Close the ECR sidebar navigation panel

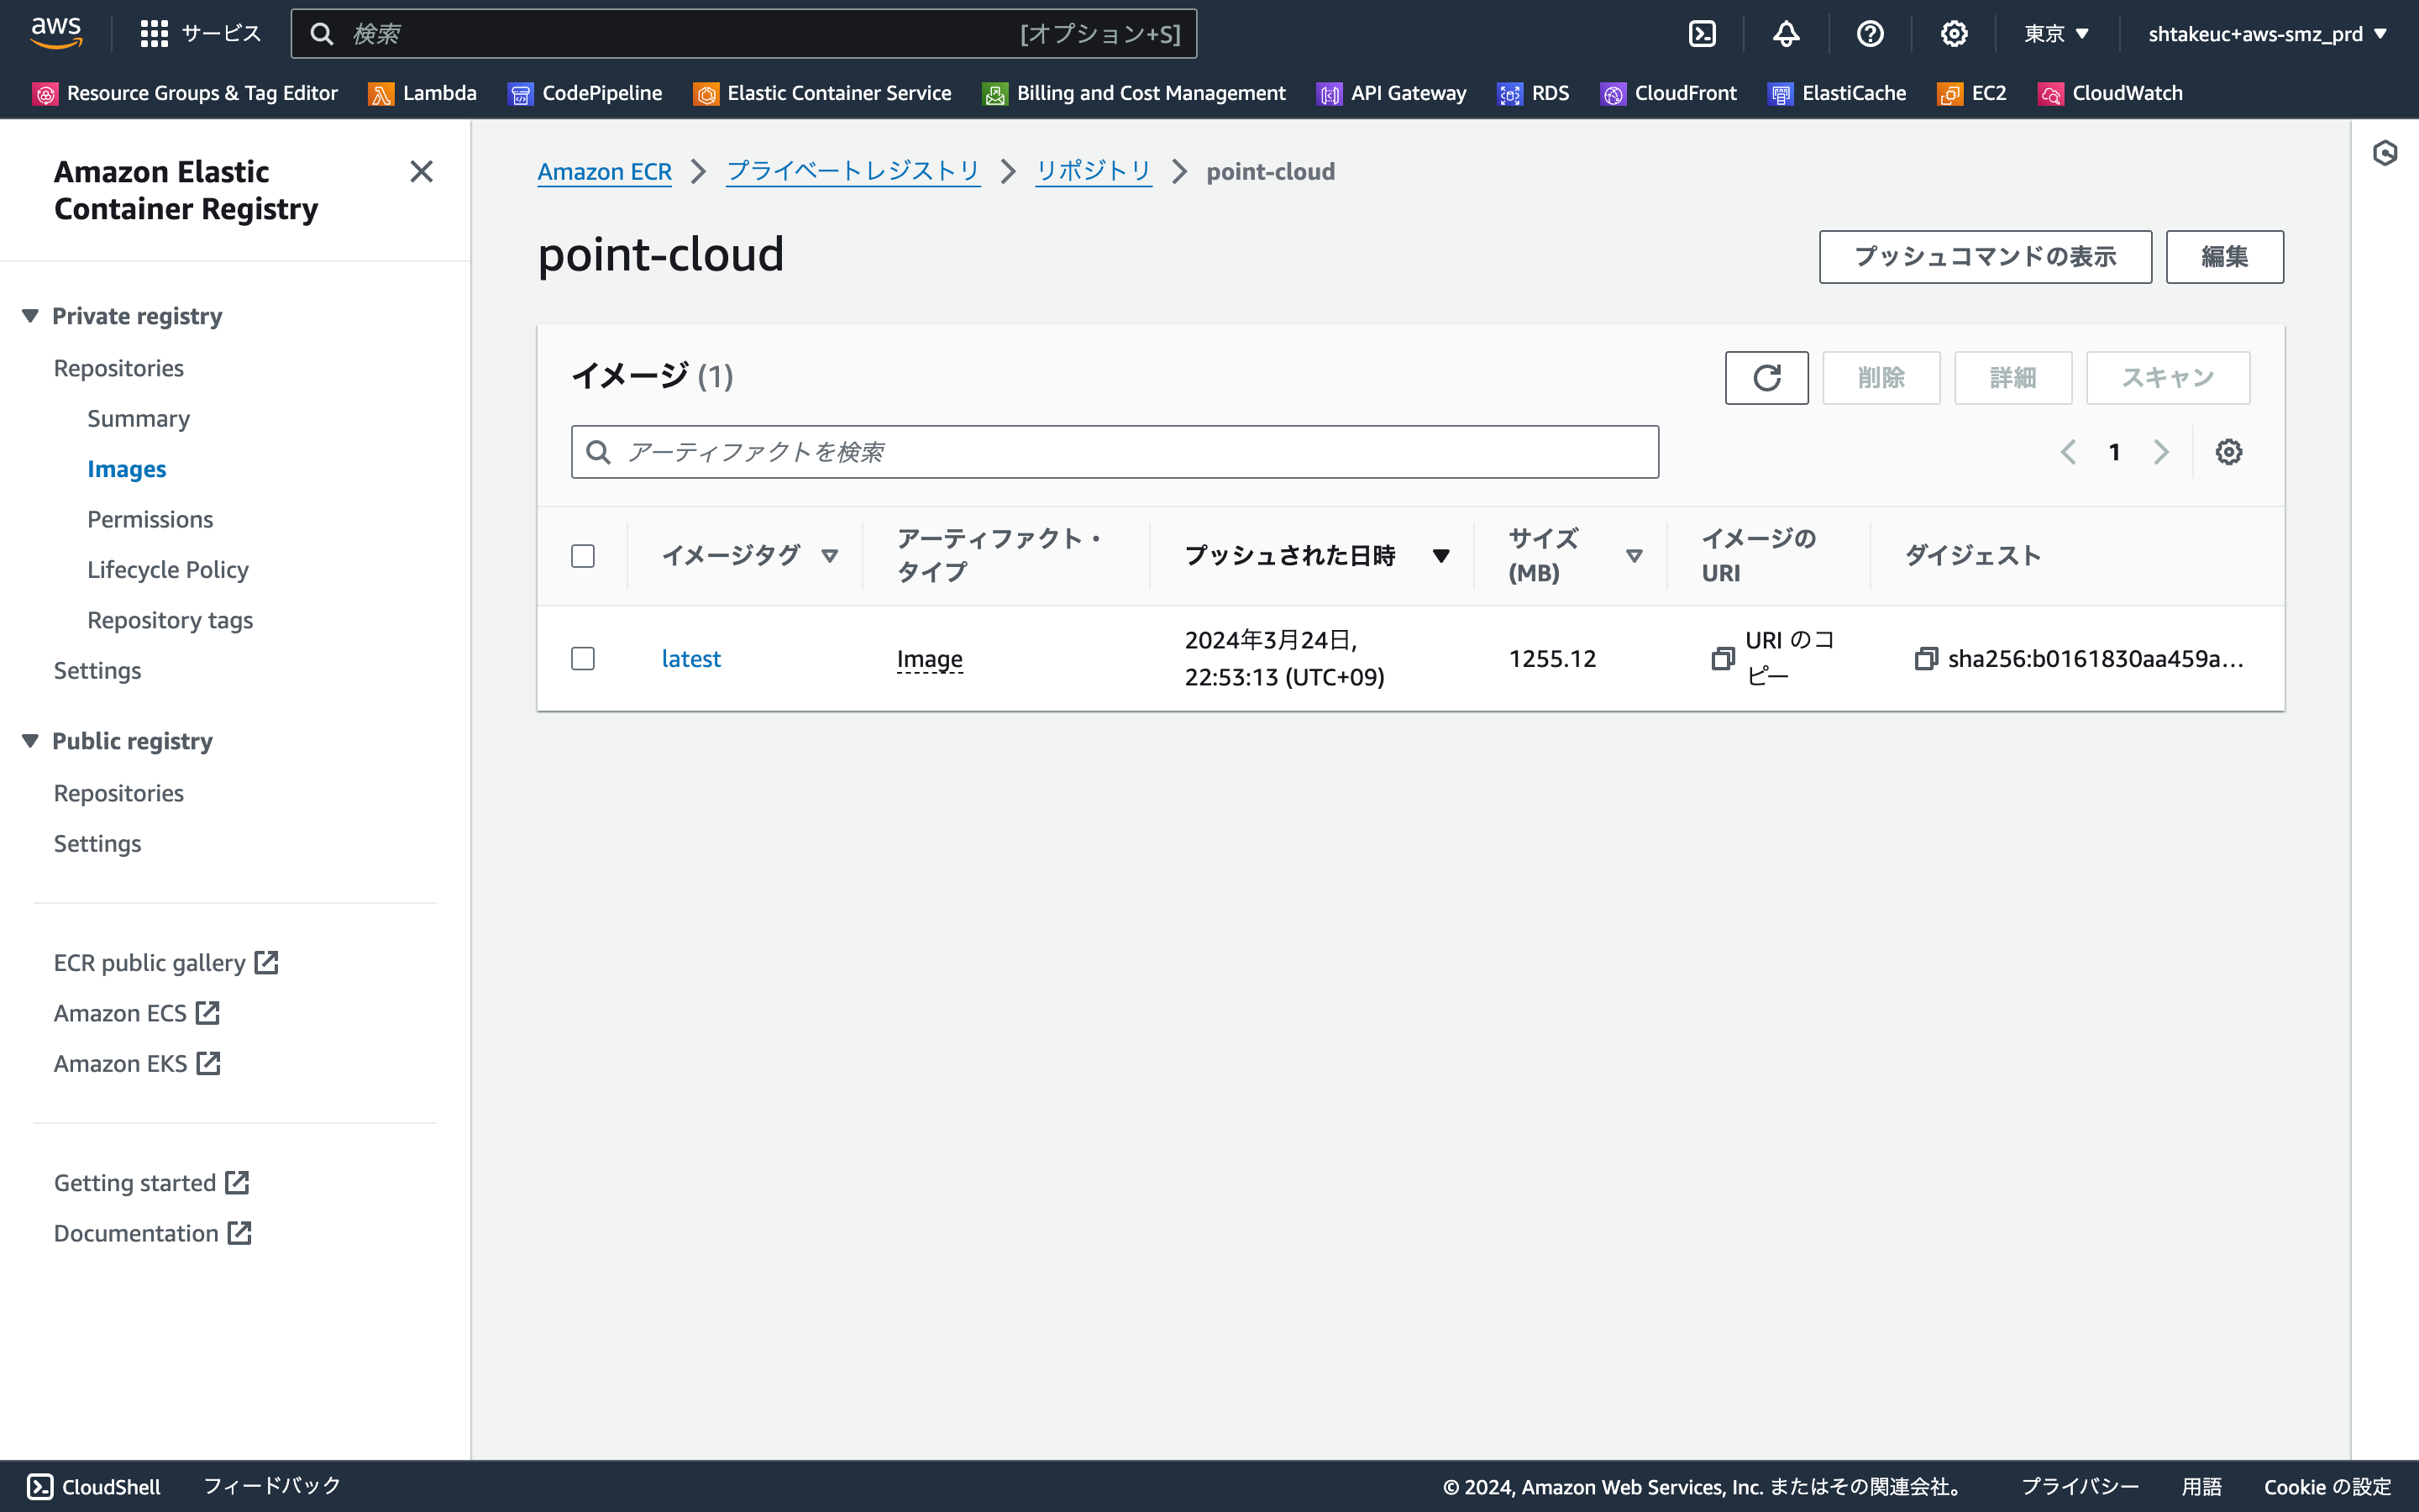(422, 171)
